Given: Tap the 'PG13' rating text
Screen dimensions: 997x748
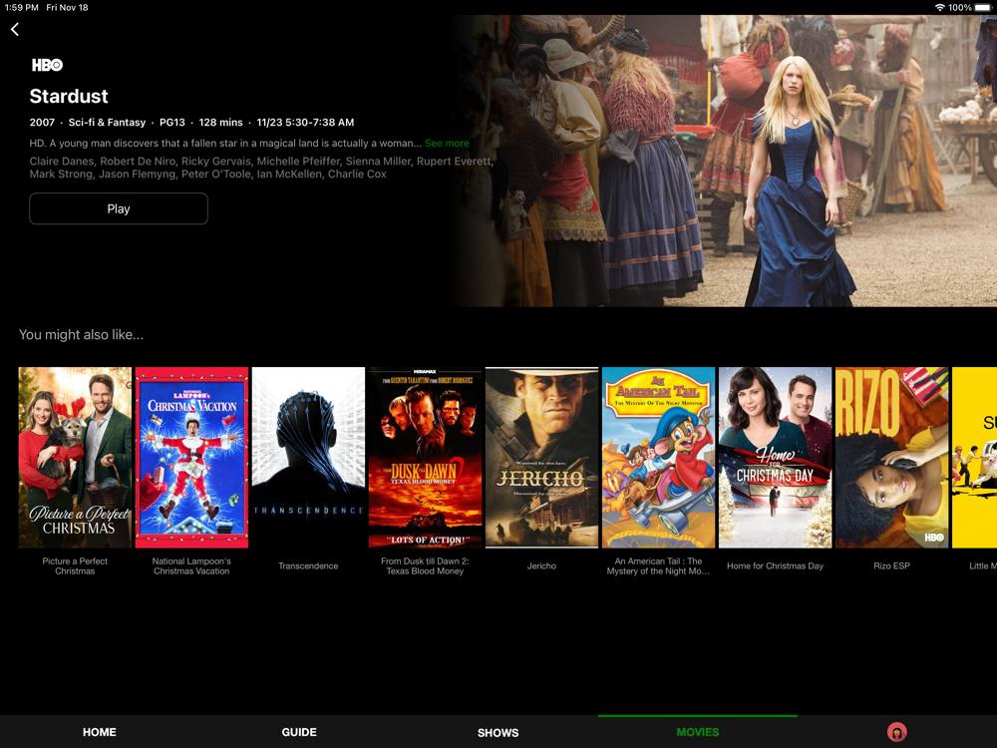Looking at the screenshot, I should coord(172,122).
